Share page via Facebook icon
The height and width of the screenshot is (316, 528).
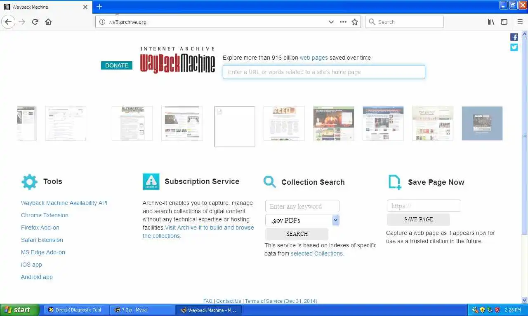pyautogui.click(x=514, y=37)
